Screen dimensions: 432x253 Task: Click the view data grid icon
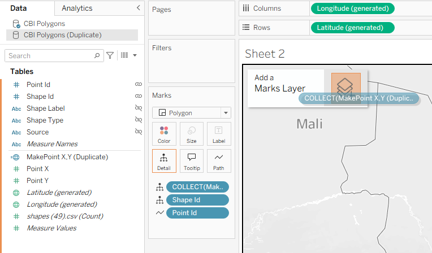pyautogui.click(x=124, y=55)
